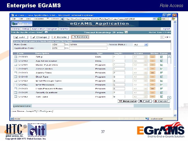Screen dimensions: 188x141
Task: Click the timeout refresh icon
Action: pyautogui.click(x=126, y=32)
